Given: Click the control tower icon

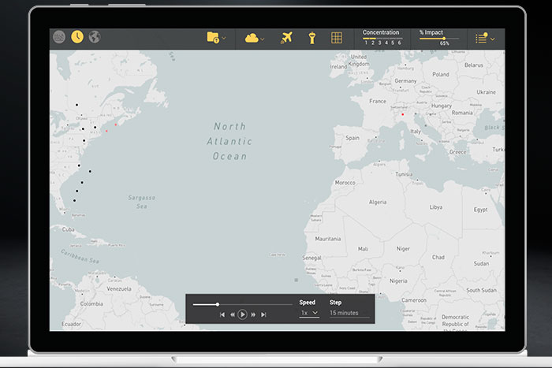Looking at the screenshot, I should [311, 38].
